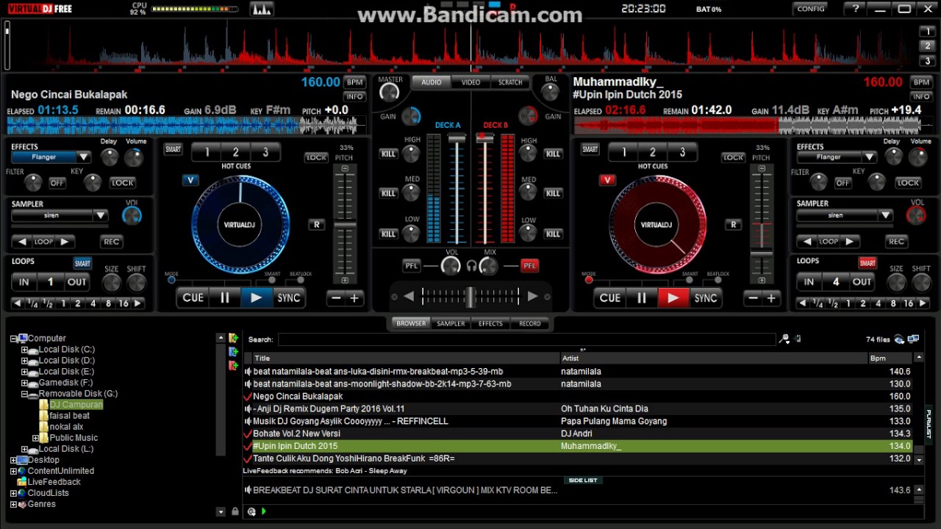Click the left deck video V button
Image resolution: width=941 pixels, height=529 pixels.
click(190, 180)
